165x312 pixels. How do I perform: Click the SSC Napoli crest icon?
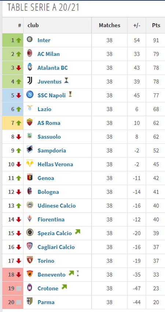click(30, 94)
